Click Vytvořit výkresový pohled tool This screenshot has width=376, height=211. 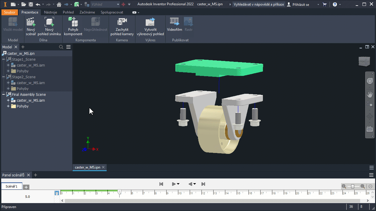pyautogui.click(x=150, y=26)
